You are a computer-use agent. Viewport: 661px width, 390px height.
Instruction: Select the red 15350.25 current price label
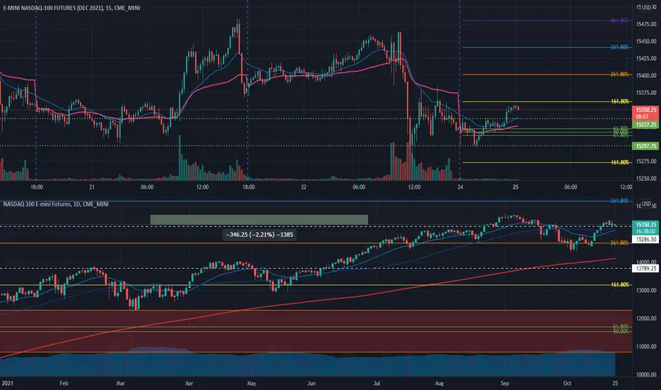click(x=646, y=113)
